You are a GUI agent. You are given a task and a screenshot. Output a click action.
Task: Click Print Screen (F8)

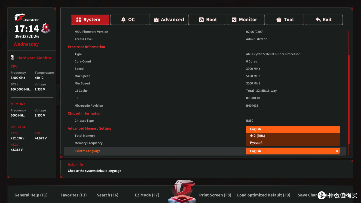[x=215, y=195]
